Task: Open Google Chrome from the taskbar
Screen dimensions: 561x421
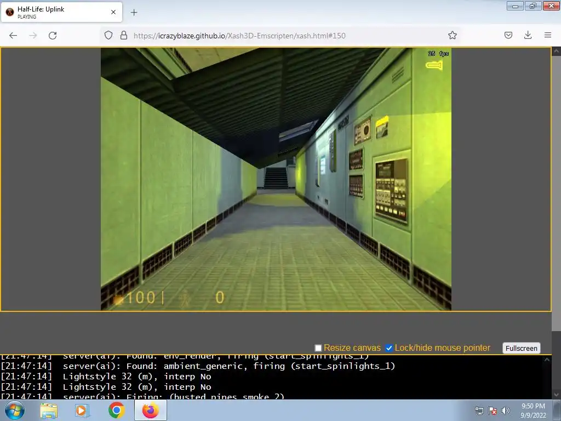Action: click(x=116, y=410)
